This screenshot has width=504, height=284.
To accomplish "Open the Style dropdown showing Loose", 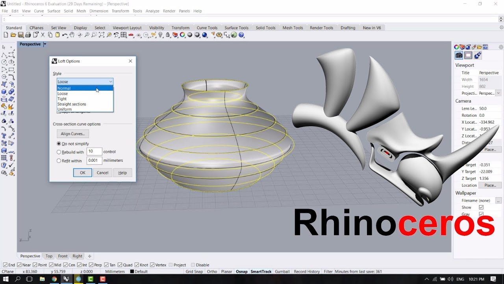I will pyautogui.click(x=85, y=82).
